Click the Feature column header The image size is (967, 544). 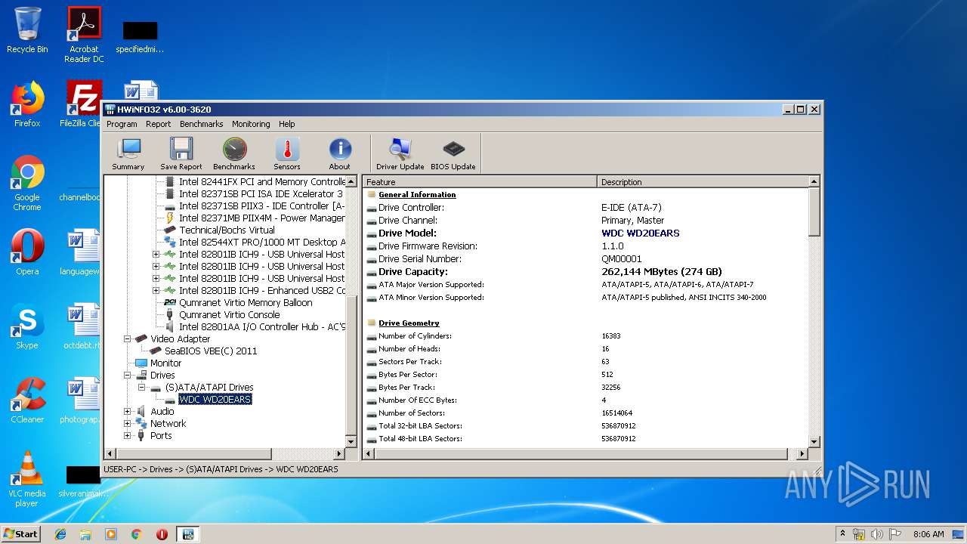click(480, 182)
